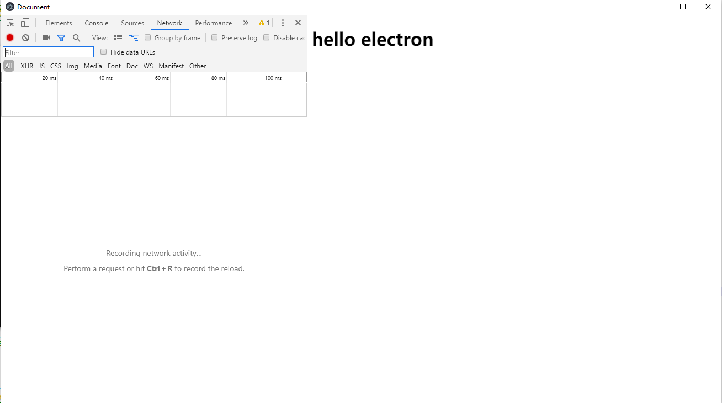The width and height of the screenshot is (722, 403).
Task: Select the All filter type
Action: tap(9, 66)
